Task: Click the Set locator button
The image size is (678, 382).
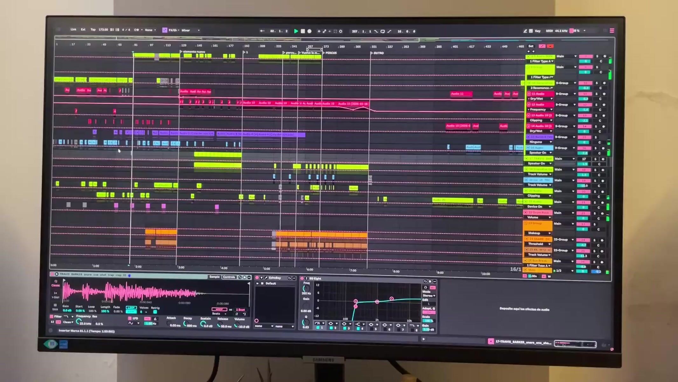Action: pyautogui.click(x=531, y=46)
